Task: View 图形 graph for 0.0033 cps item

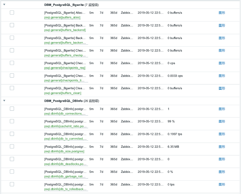Action: (x=222, y=76)
